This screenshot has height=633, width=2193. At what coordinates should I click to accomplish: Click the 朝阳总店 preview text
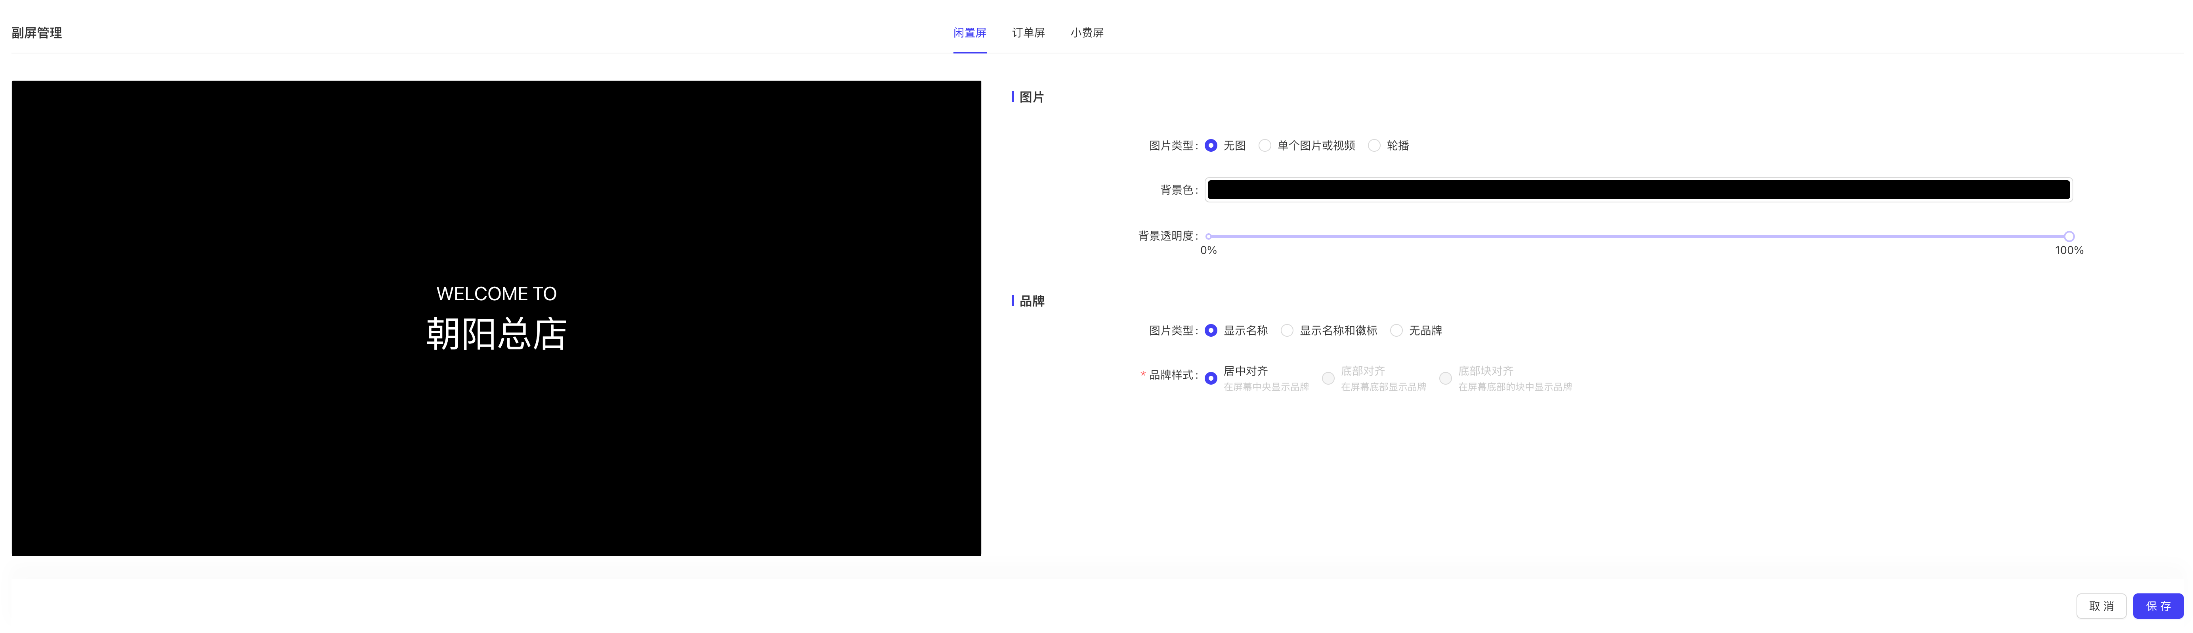(x=496, y=334)
